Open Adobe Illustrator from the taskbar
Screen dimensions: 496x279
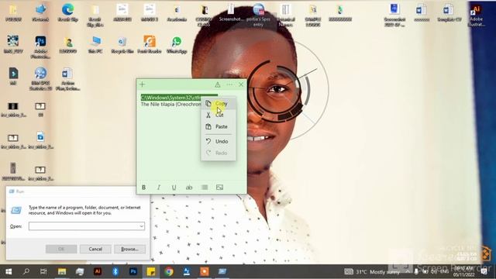point(98,271)
